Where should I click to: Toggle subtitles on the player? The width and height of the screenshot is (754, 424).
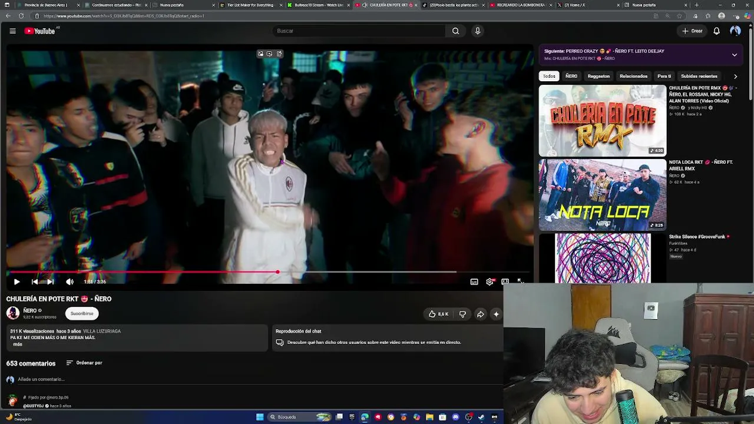click(x=474, y=282)
